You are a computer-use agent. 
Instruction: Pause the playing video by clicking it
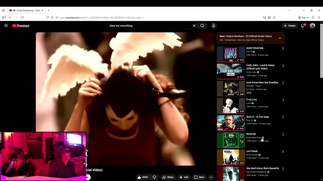coord(125,99)
